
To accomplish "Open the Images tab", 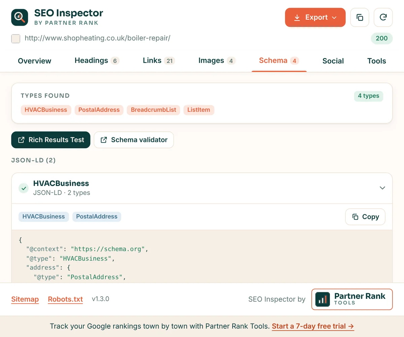I will [217, 61].
